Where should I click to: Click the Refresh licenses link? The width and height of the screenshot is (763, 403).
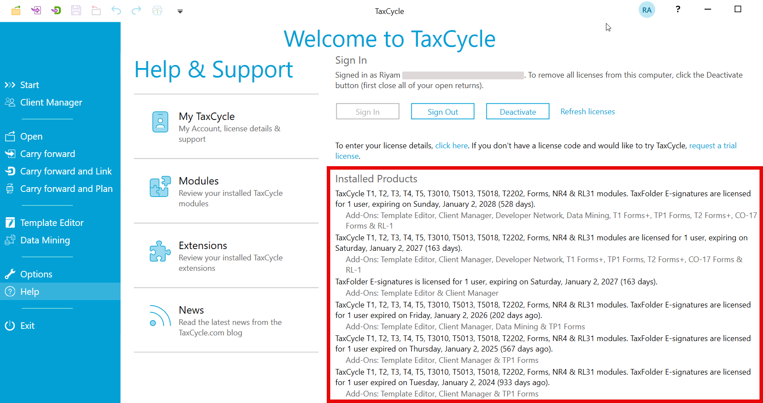[588, 112]
